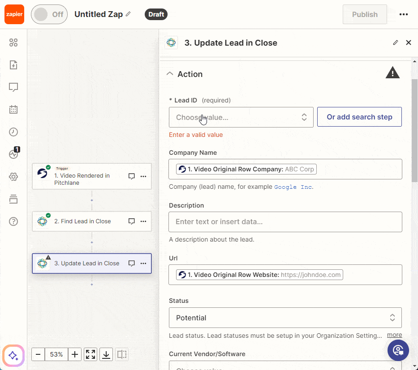Open the help question mark icon in the sidebar
Viewport: 418px width, 370px height.
pyautogui.click(x=13, y=221)
